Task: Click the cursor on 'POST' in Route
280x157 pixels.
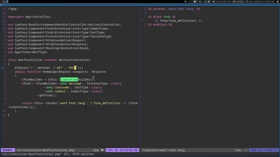Action: coord(75,68)
